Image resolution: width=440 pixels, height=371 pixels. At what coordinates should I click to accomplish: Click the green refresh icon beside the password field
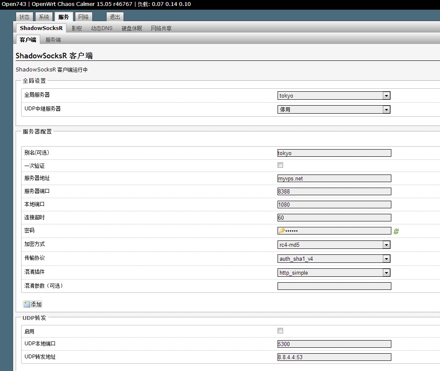click(x=396, y=230)
